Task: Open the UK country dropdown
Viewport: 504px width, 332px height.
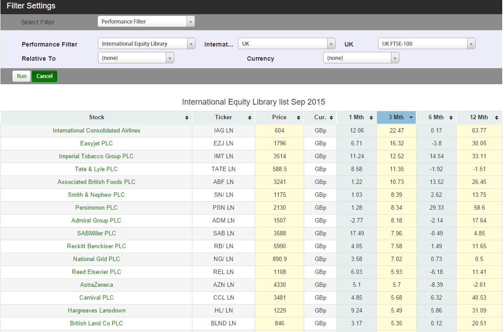Action: click(x=286, y=44)
